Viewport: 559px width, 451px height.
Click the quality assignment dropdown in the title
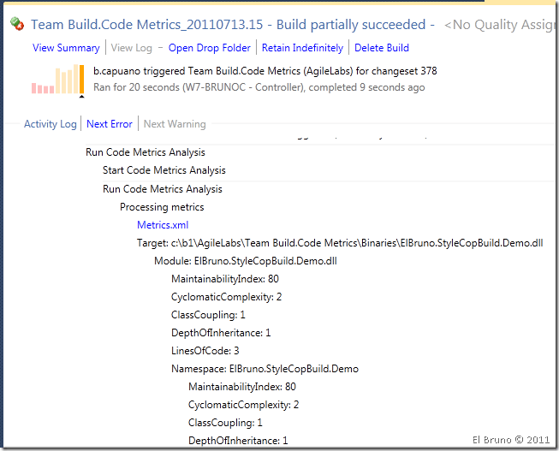[501, 26]
